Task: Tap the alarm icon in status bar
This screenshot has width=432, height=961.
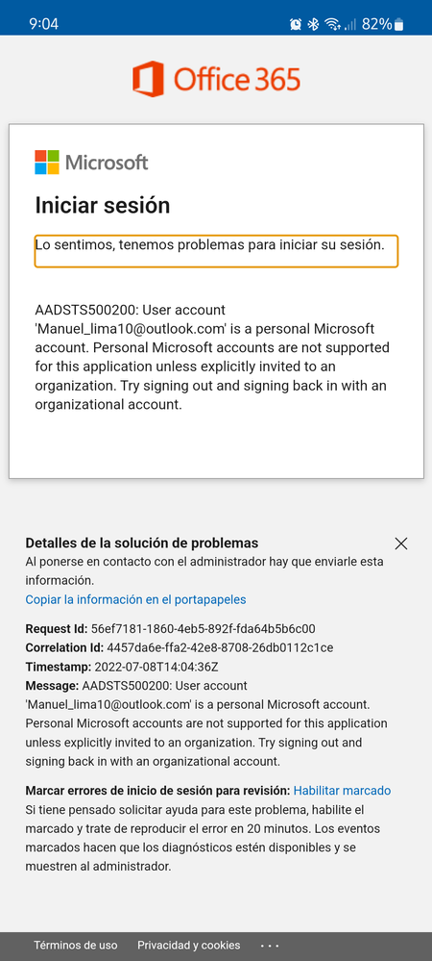Action: click(296, 24)
